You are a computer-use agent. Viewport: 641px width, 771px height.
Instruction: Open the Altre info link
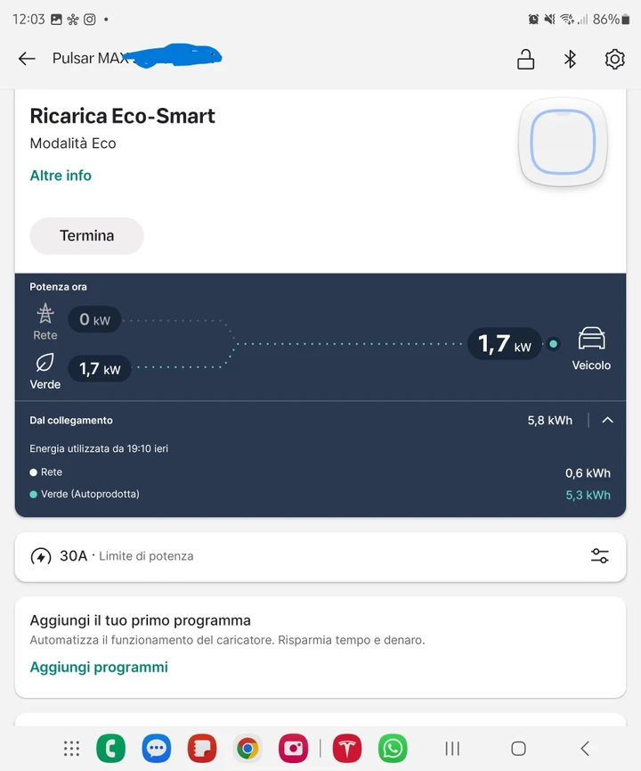point(61,176)
